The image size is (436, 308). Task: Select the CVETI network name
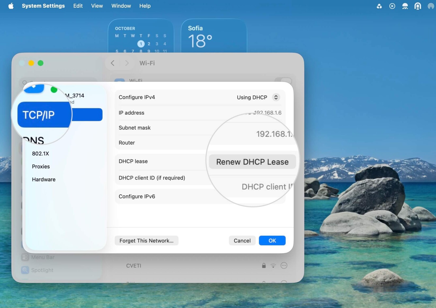134,266
